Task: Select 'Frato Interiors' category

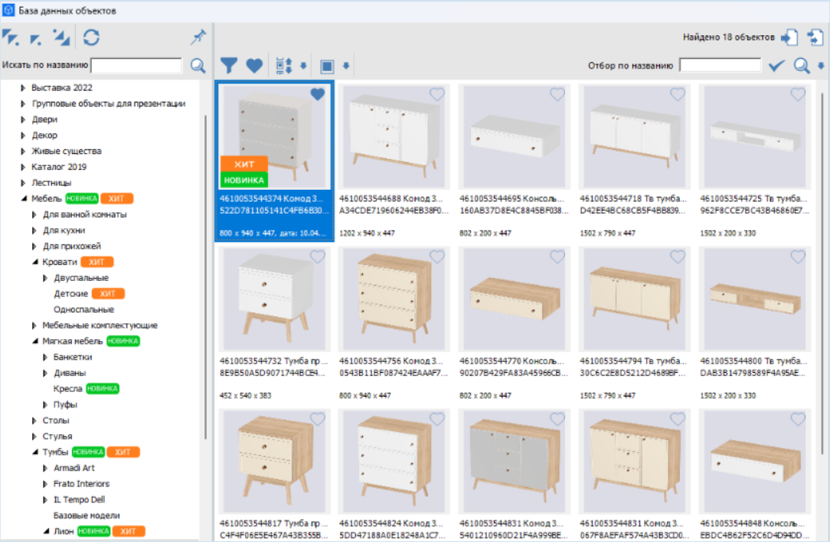Action: click(x=81, y=484)
